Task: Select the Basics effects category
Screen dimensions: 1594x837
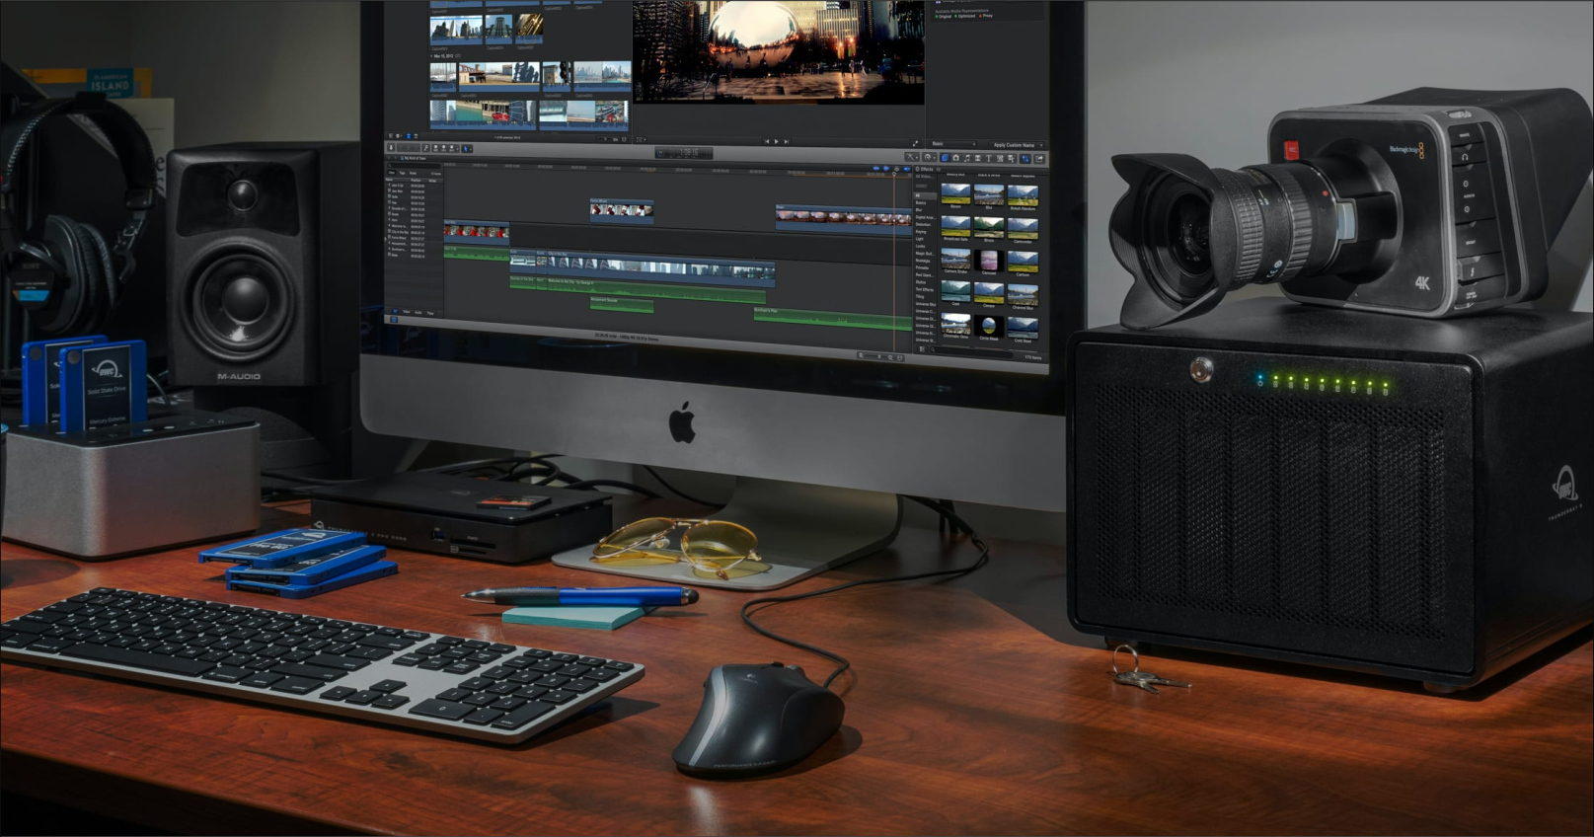Action: [922, 203]
